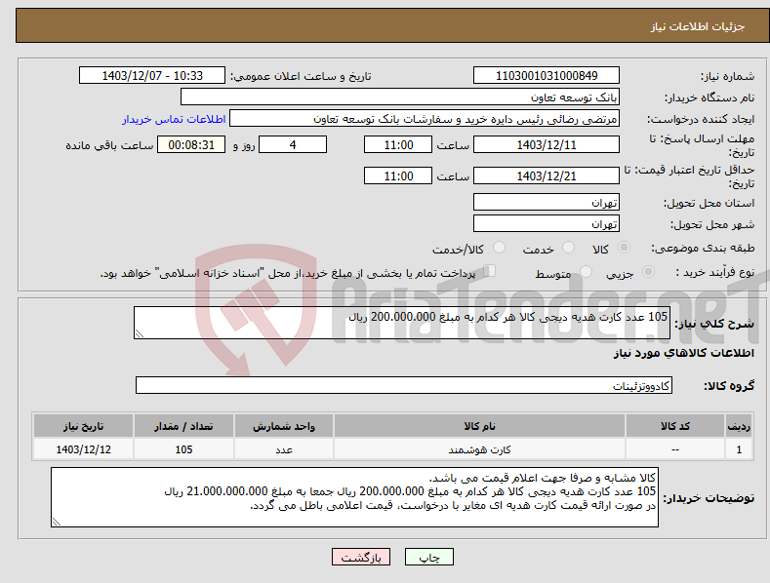Click the quantity cell showing 105
770x583 pixels.
(x=183, y=449)
